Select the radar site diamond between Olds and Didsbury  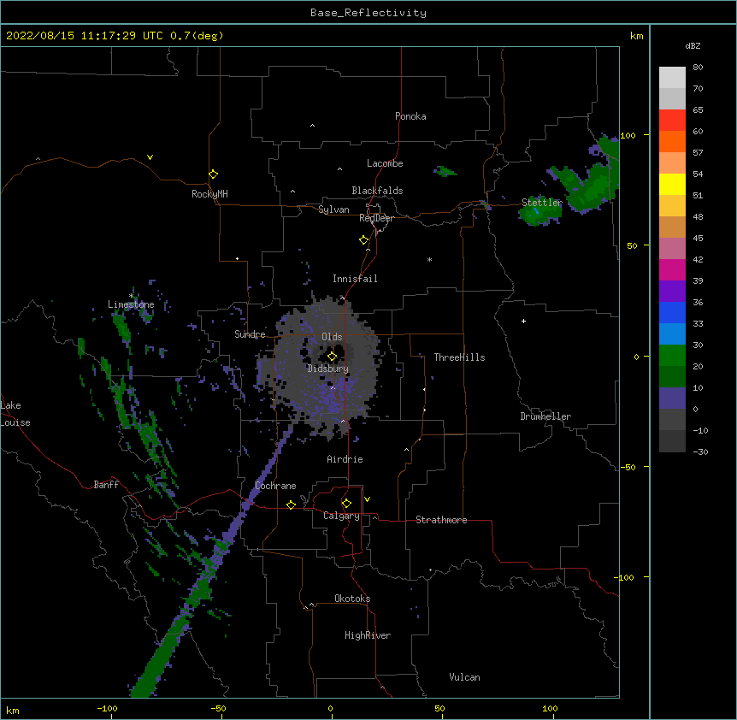[x=333, y=357]
